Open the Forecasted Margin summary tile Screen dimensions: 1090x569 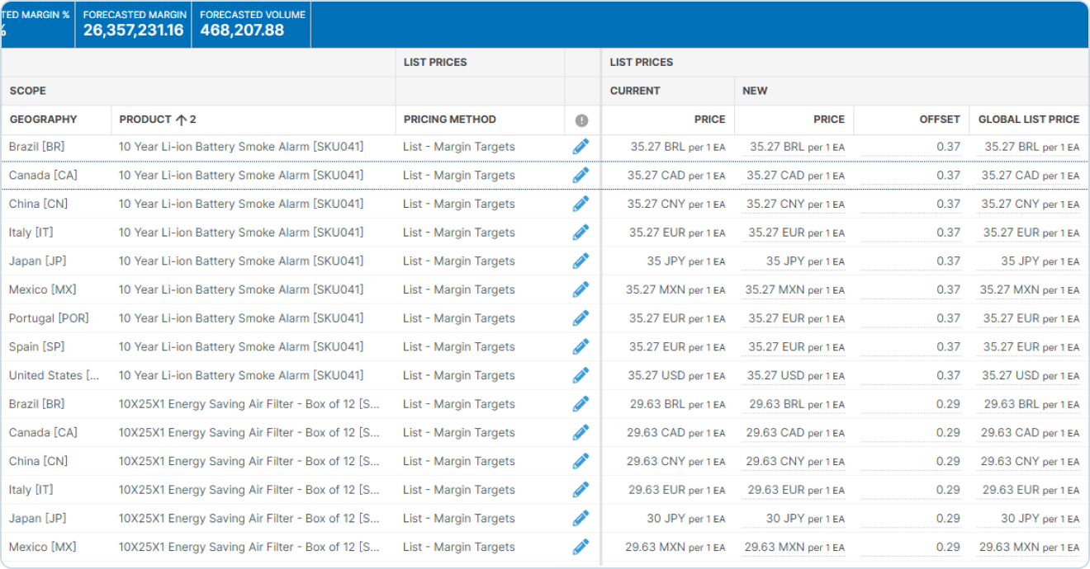click(133, 23)
